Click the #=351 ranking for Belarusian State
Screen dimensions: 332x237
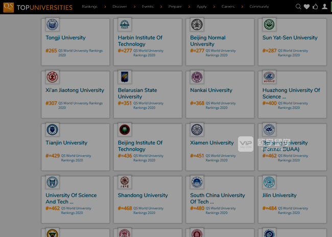125,103
